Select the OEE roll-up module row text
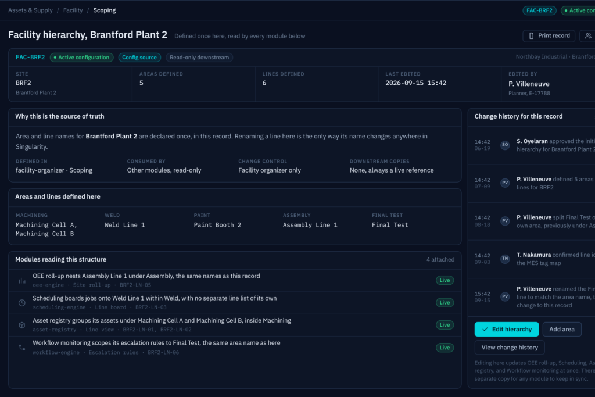Screen dimensions: 595x397 (146, 276)
